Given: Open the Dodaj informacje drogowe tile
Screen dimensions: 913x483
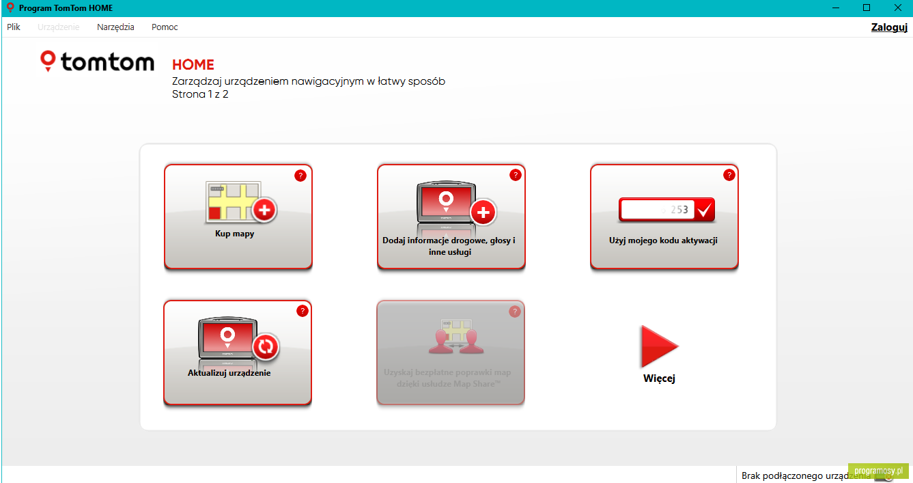Looking at the screenshot, I should [x=451, y=217].
